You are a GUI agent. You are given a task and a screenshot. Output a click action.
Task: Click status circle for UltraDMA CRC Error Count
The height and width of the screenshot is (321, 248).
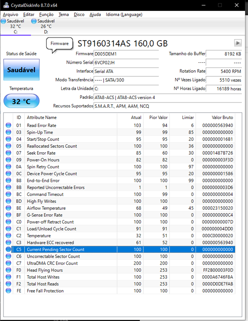point(8,263)
